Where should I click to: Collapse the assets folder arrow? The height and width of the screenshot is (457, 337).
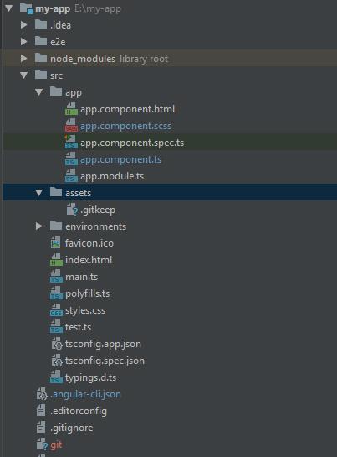pos(39,193)
